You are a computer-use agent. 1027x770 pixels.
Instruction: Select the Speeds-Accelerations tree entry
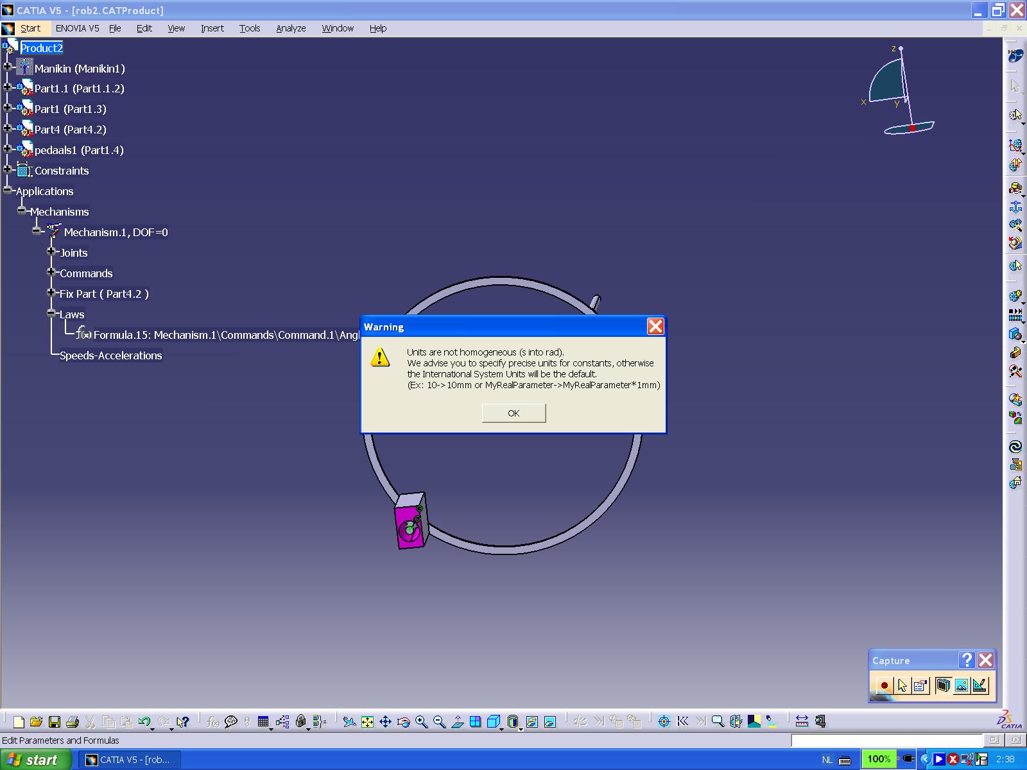(110, 355)
